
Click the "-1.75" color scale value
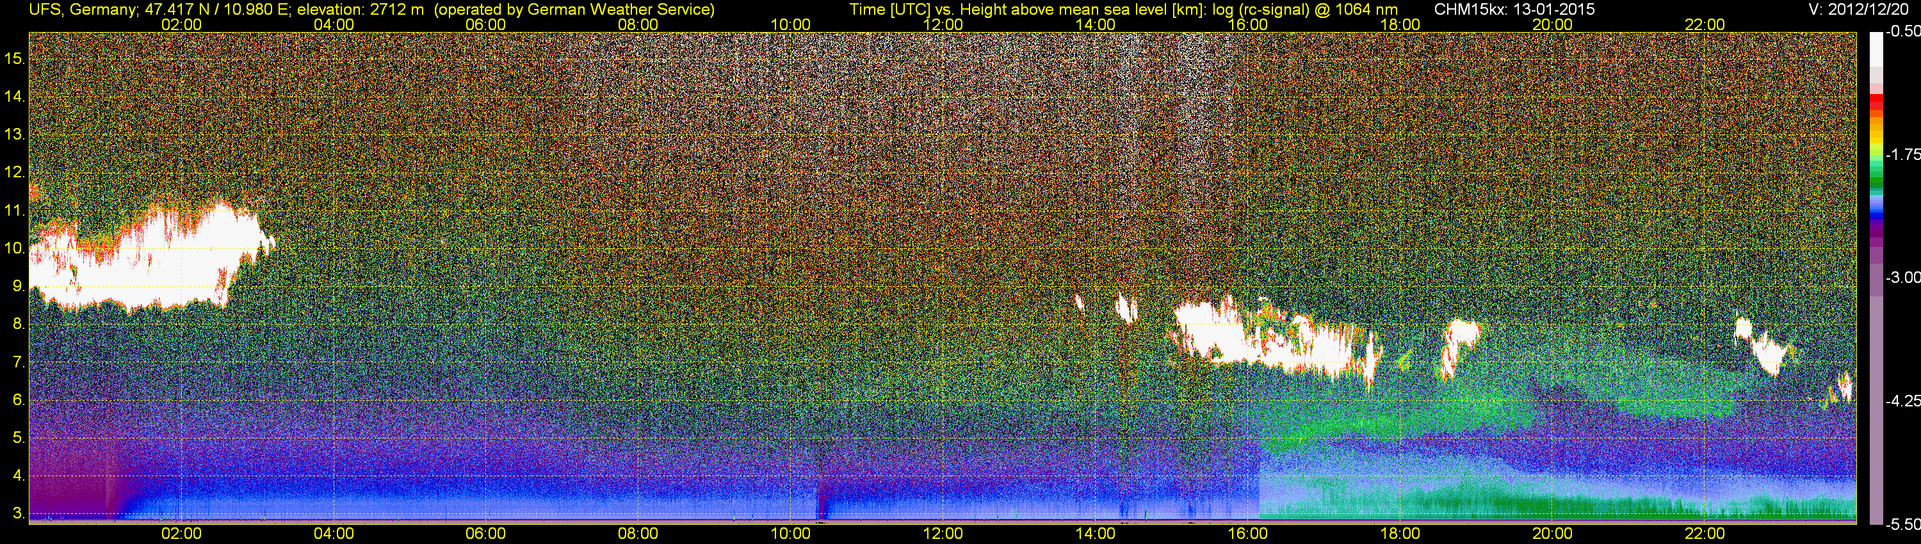(x=1902, y=155)
